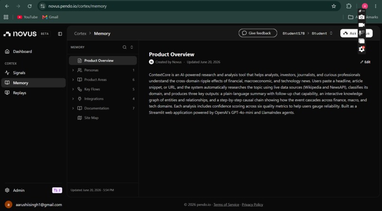Viewport: 382px width, 211px height.
Task: Click the Memory breadcrumb
Action: point(102,34)
